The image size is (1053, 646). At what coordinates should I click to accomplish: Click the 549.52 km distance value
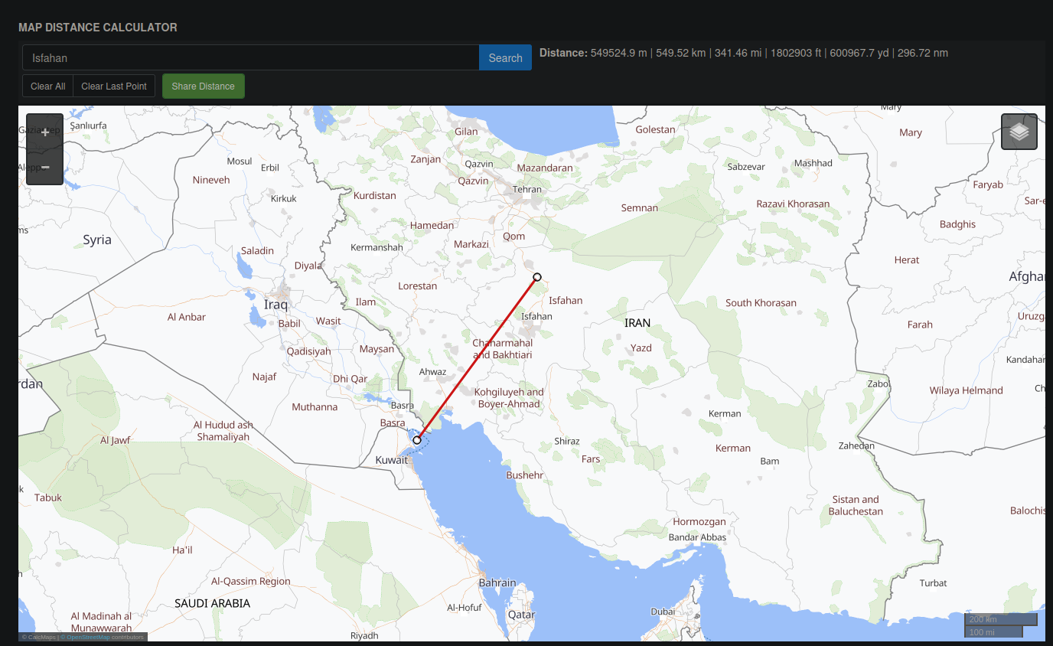click(681, 53)
